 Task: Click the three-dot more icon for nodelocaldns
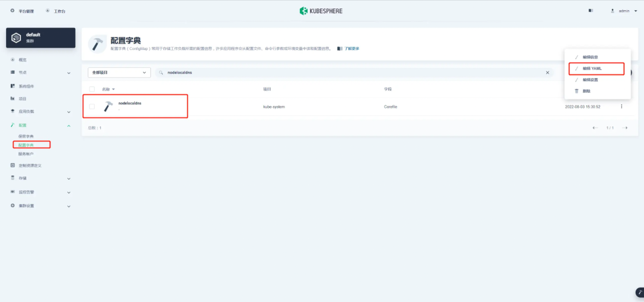(621, 106)
